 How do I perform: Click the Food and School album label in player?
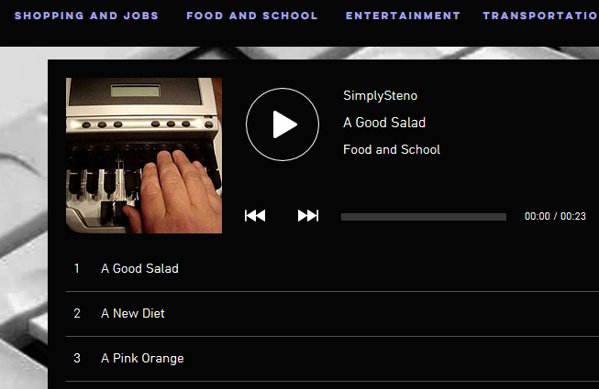tap(392, 149)
